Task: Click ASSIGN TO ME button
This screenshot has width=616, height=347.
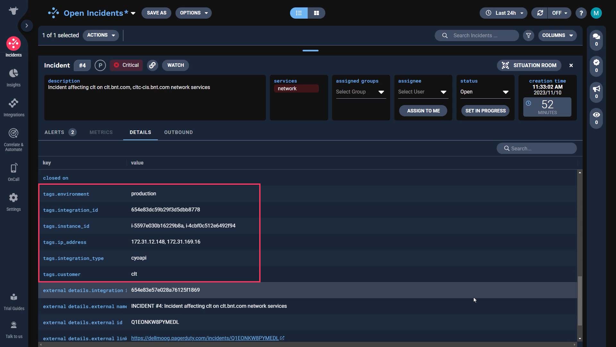Action: 423,111
